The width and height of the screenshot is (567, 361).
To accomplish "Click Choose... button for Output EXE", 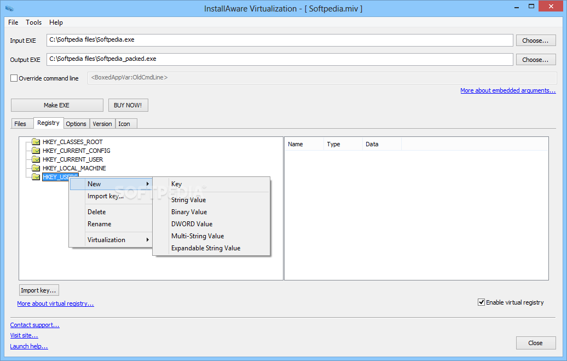I will tap(536, 59).
